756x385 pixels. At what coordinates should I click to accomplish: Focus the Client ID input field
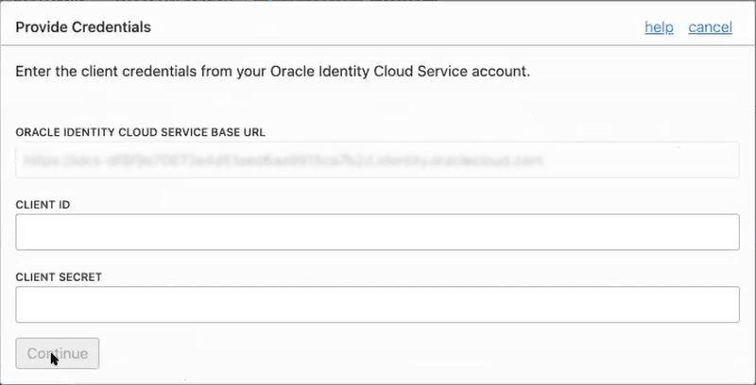[x=377, y=231]
